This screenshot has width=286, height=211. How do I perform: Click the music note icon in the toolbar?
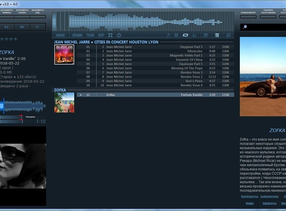[168, 35]
